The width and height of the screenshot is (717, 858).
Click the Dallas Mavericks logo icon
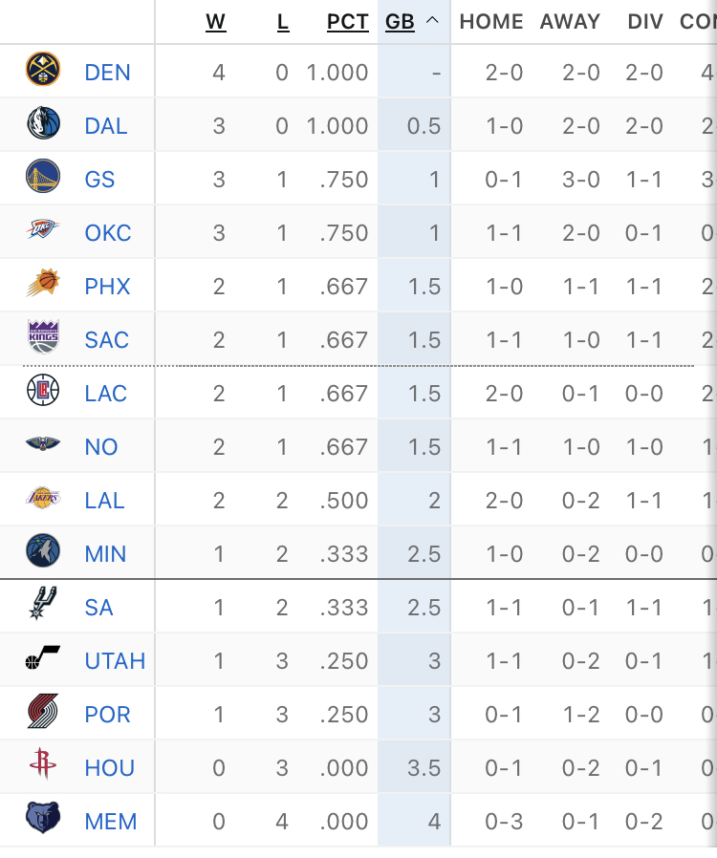(x=43, y=122)
